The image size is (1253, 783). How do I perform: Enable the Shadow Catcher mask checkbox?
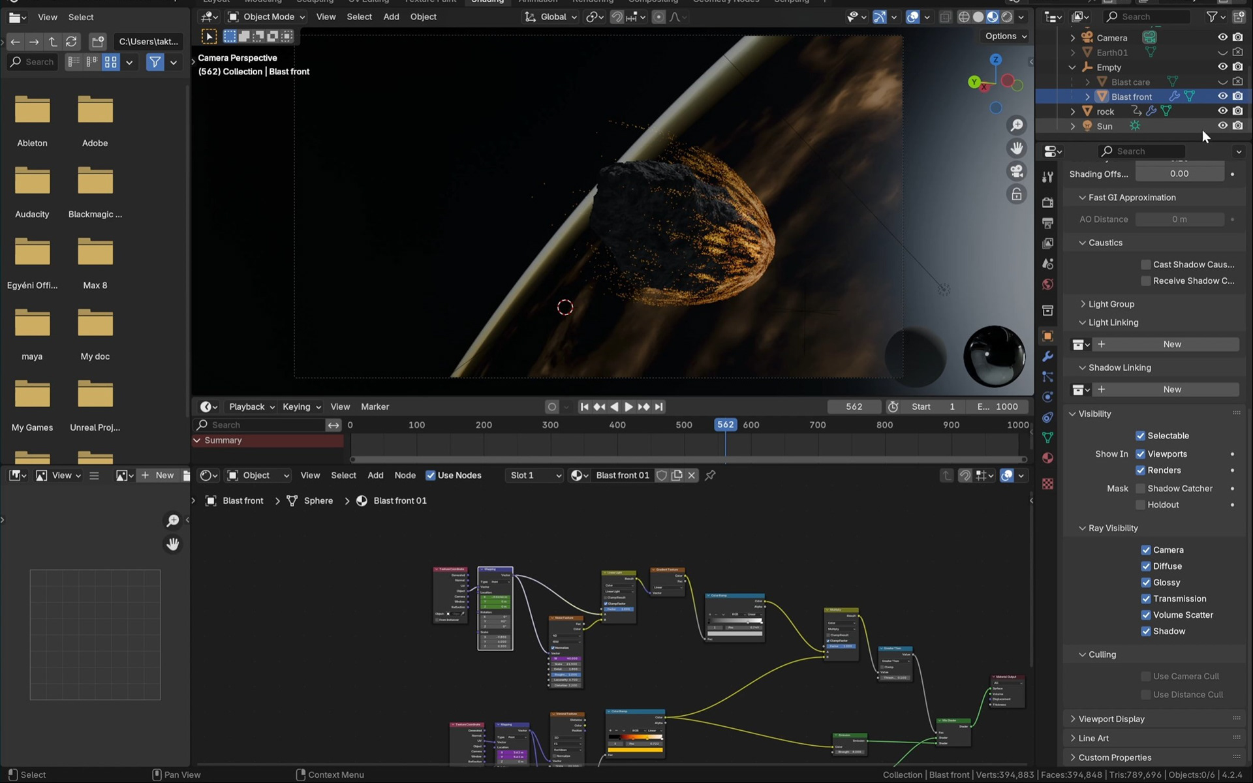(1140, 489)
